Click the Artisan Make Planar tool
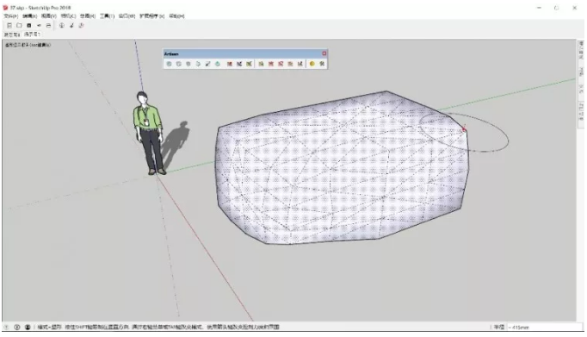Screen dimensions: 587x337 pos(300,64)
